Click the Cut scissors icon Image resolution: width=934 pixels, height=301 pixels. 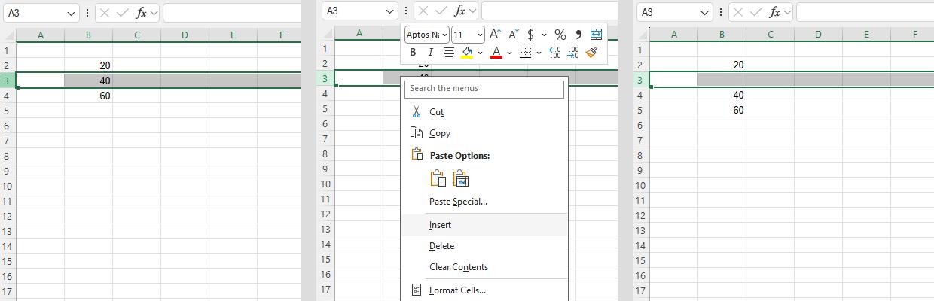click(x=417, y=112)
